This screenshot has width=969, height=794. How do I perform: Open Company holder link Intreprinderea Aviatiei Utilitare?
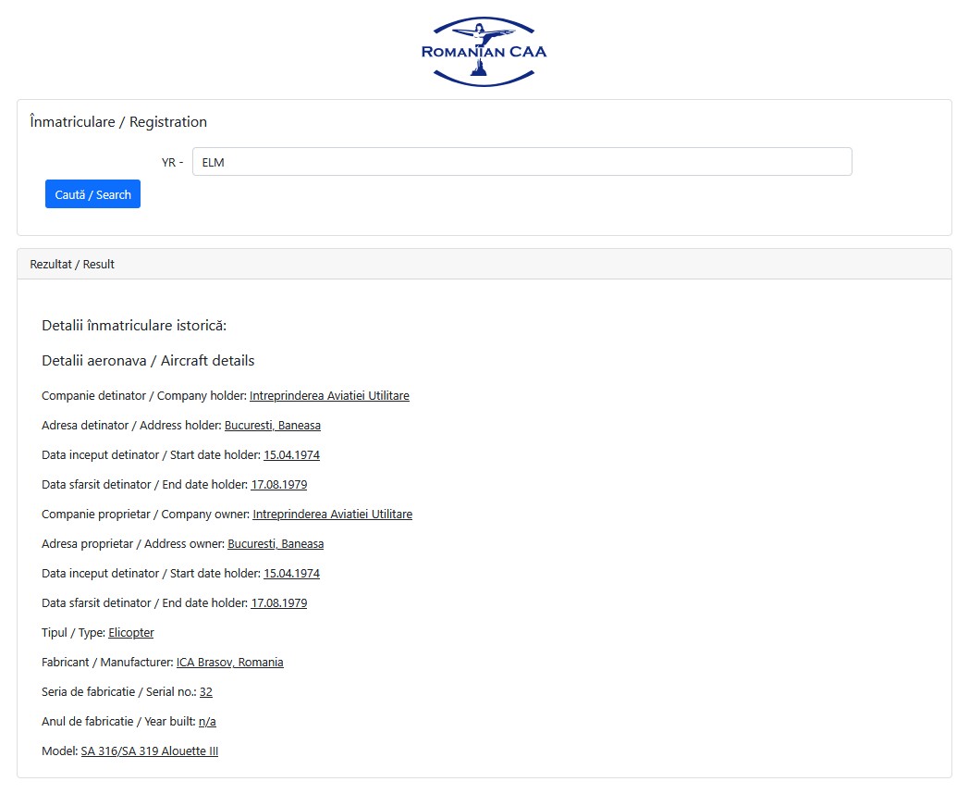click(x=329, y=396)
